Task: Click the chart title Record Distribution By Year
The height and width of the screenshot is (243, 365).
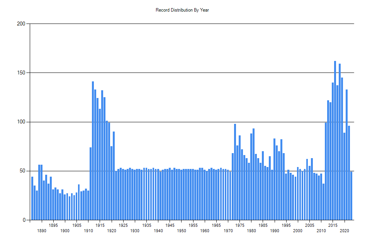Action: click(182, 10)
